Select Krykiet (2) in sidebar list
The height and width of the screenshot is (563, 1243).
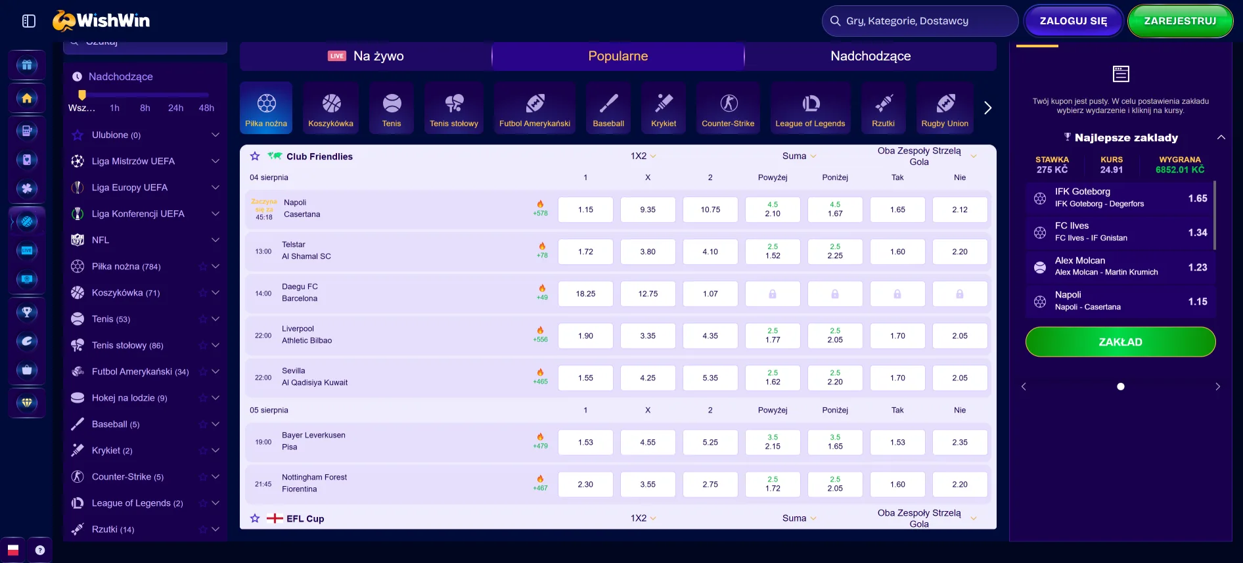[x=112, y=451]
